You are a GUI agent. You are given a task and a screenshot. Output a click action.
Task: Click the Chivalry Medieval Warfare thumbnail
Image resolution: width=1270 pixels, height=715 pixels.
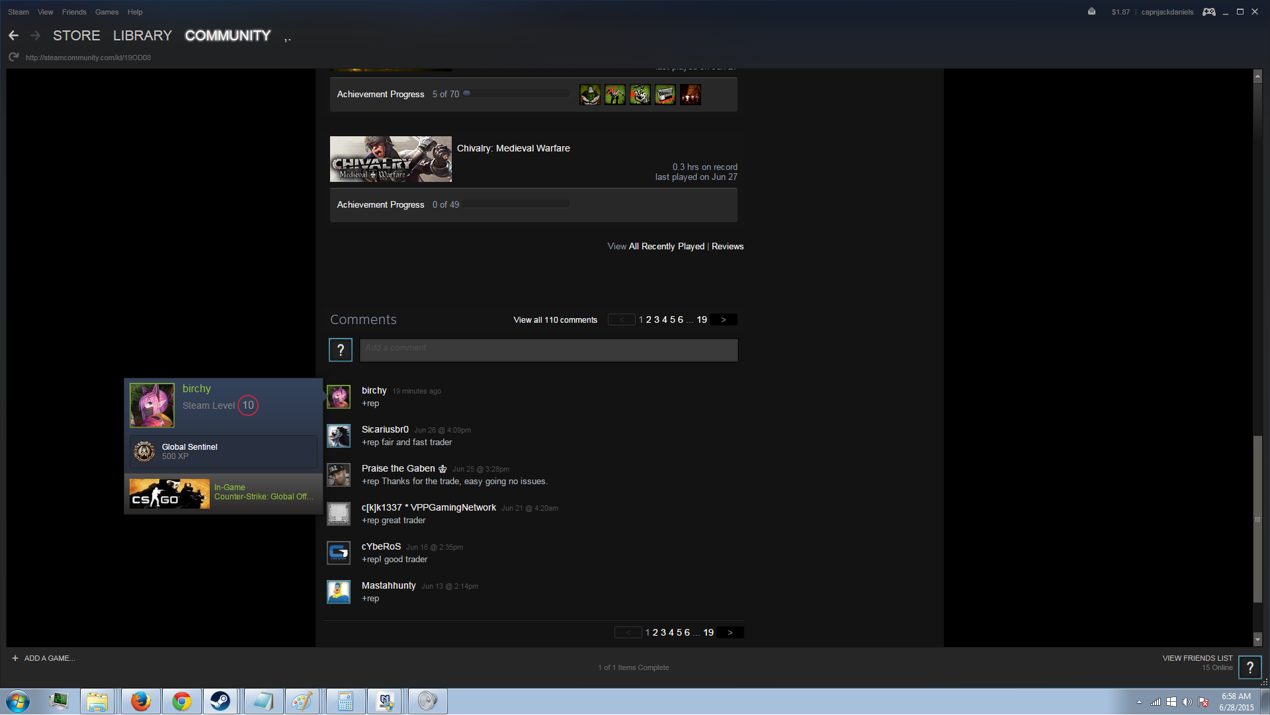[390, 159]
